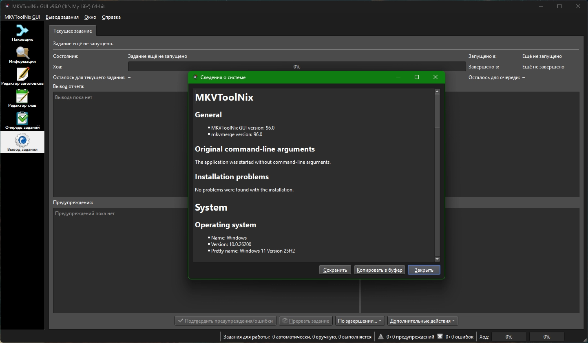Open the Редактор глав chapter editor
Image resolution: width=588 pixels, height=343 pixels.
pos(22,99)
